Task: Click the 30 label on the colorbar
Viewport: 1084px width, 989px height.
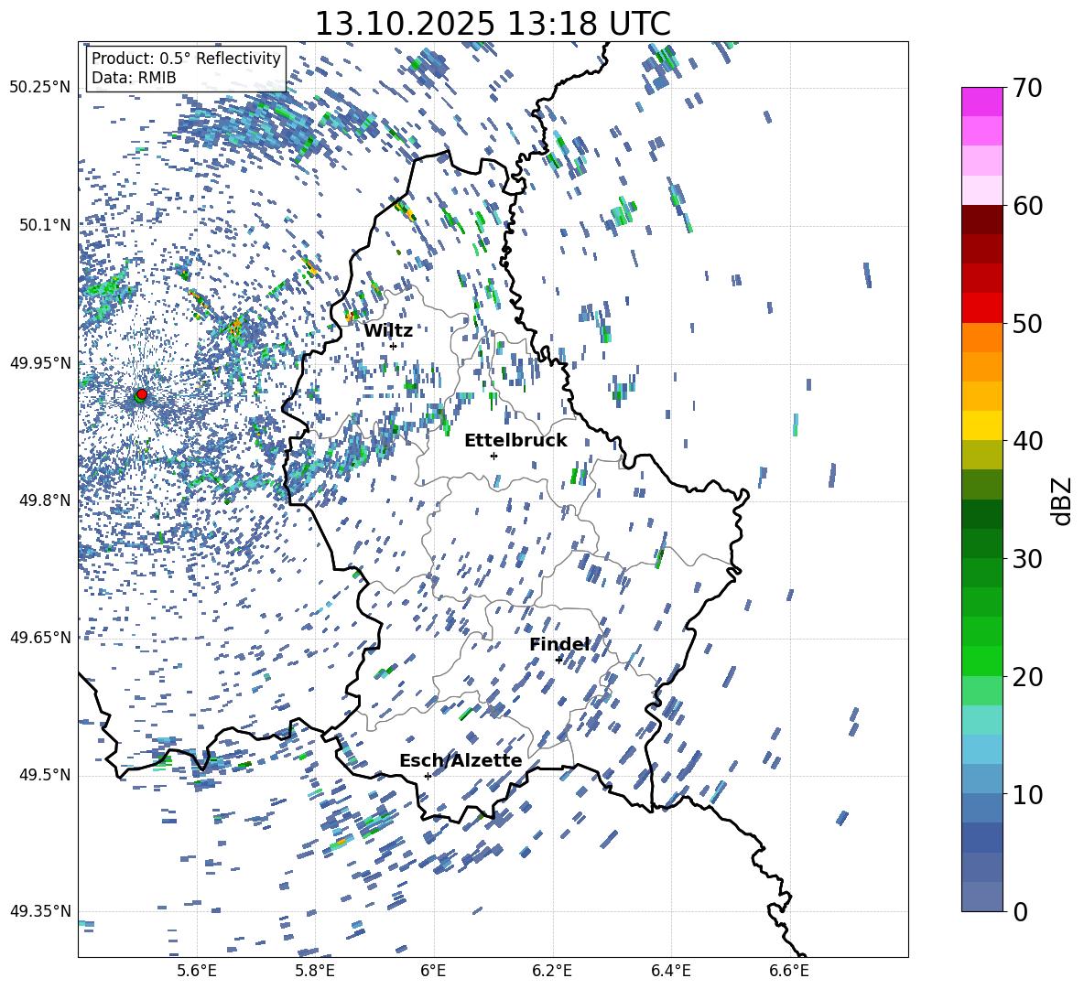Action: [x=1027, y=559]
